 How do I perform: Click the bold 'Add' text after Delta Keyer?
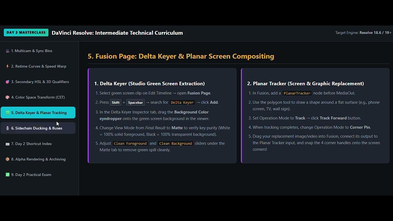(x=214, y=102)
